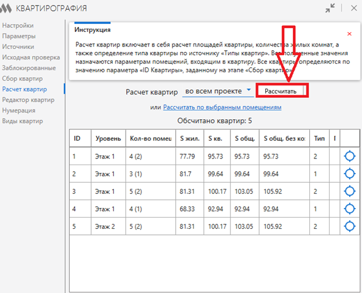
Task: Click the 'Расчет квартир' label before dropdown
Action: tap(152, 92)
